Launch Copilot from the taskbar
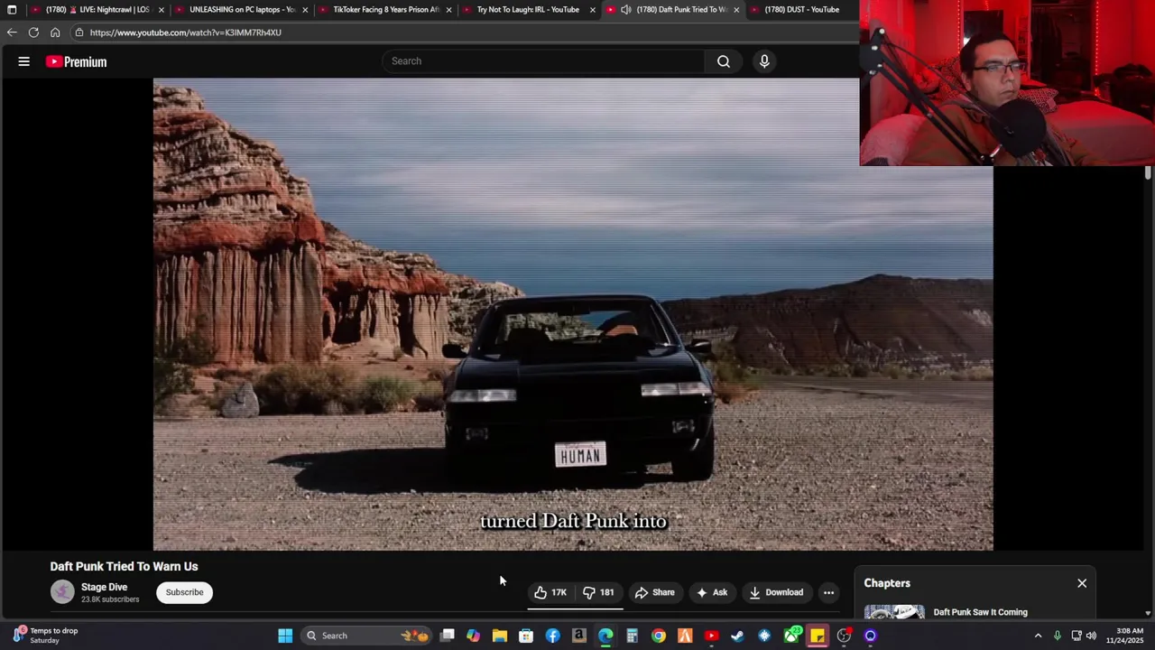Image resolution: width=1155 pixels, height=650 pixels. coord(474,636)
